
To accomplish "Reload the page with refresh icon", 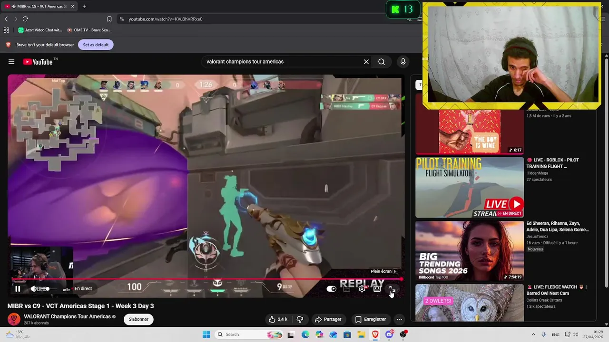I will click(25, 19).
